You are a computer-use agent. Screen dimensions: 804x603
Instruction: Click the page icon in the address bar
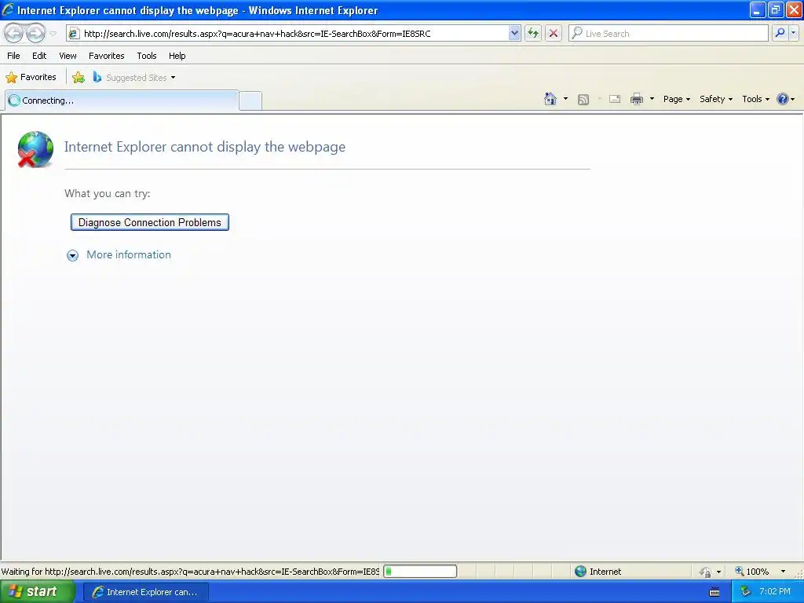pyautogui.click(x=74, y=33)
